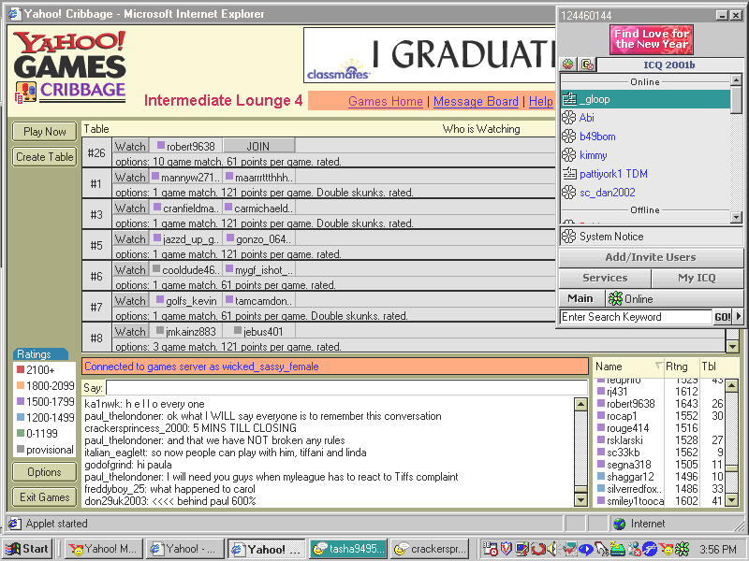Click pattiyork1 TDM's message icon

point(569,174)
